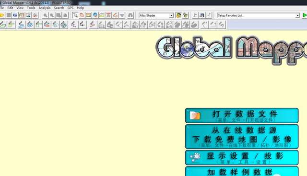Click the red pencil vertex edit icon
The height and width of the screenshot is (176, 307).
click(x=93, y=25)
